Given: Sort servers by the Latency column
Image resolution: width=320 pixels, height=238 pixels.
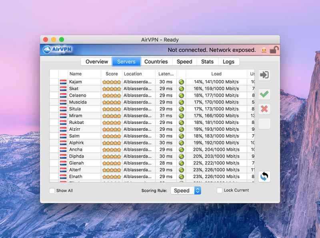Looking at the screenshot, I should point(166,74).
